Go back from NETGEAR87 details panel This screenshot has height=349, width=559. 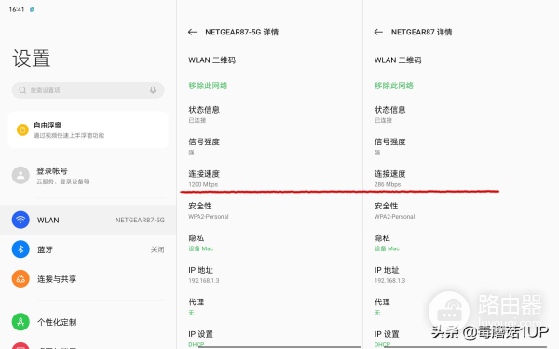[378, 32]
